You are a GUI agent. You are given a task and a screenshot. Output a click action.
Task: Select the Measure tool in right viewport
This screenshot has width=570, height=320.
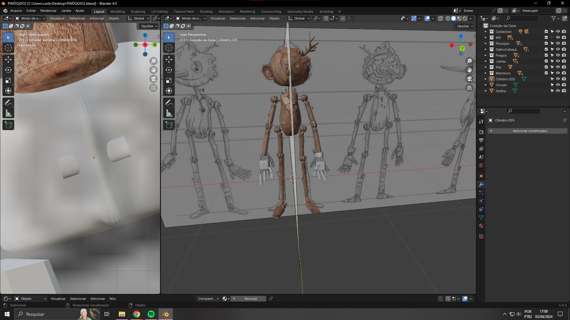point(169,113)
